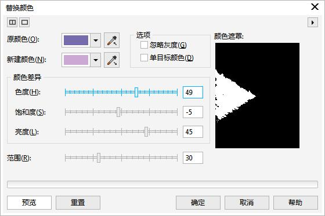Open help with the 帮助 button

point(295,203)
